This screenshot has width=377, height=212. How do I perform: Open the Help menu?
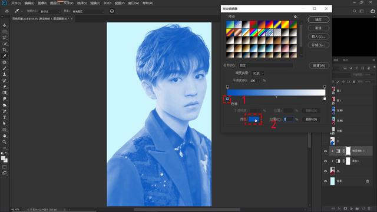point(148,3)
